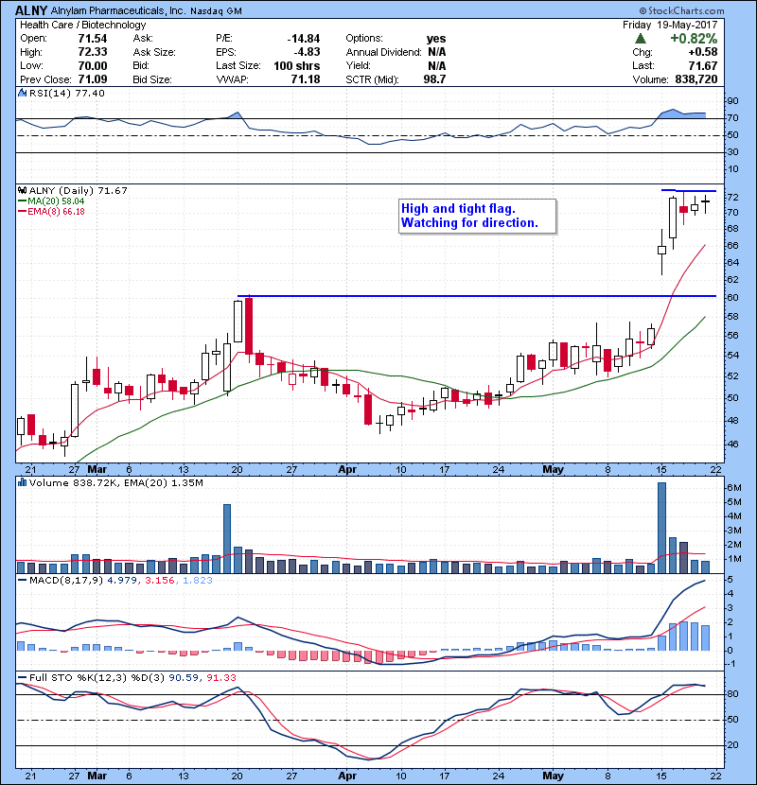Click the Volume panel bar icon
The width and height of the screenshot is (757, 785).
22,483
